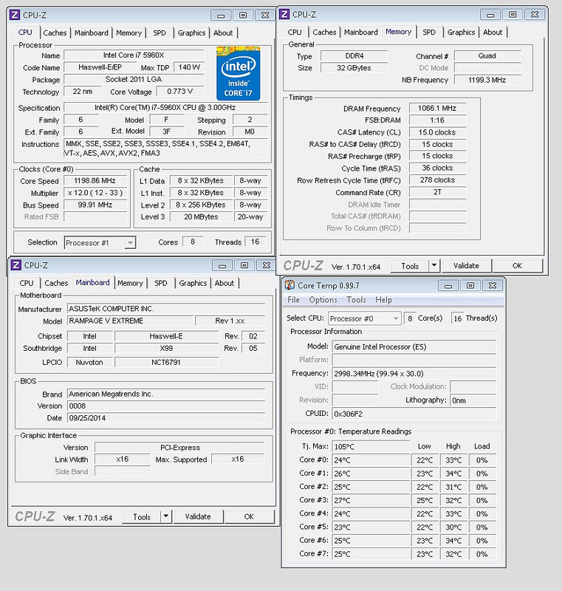562x591 pixels.
Task: Click the processor Name field 'Intel Core i7 5960X'
Action: click(x=134, y=55)
